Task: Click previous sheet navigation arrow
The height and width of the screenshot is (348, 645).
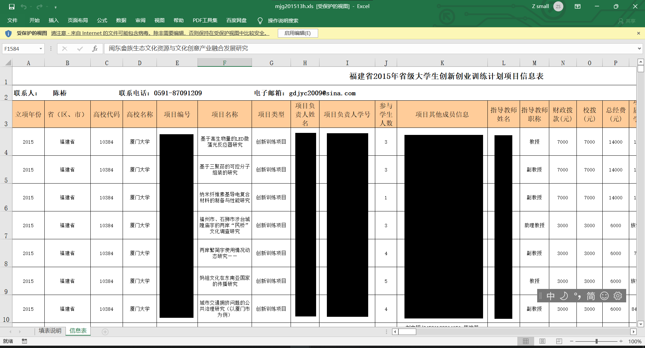Action: point(10,332)
